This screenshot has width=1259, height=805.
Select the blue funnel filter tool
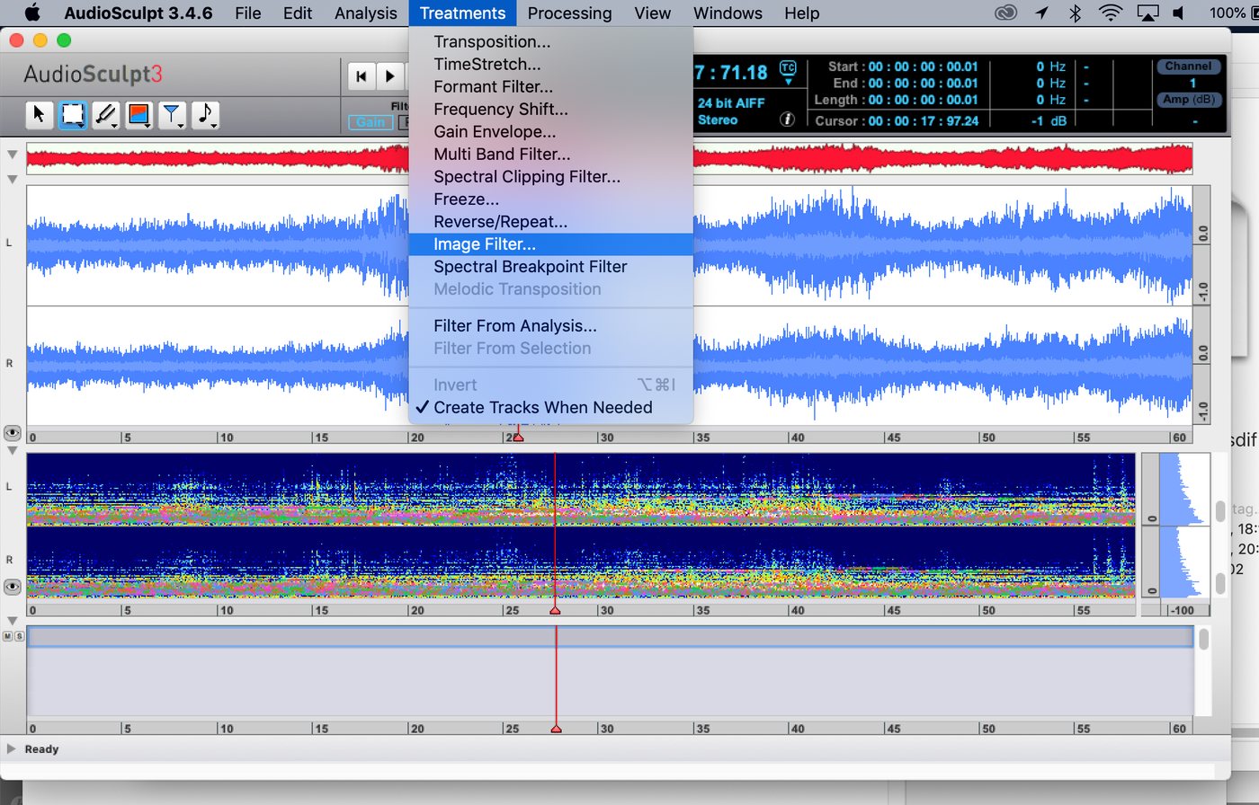coord(172,114)
